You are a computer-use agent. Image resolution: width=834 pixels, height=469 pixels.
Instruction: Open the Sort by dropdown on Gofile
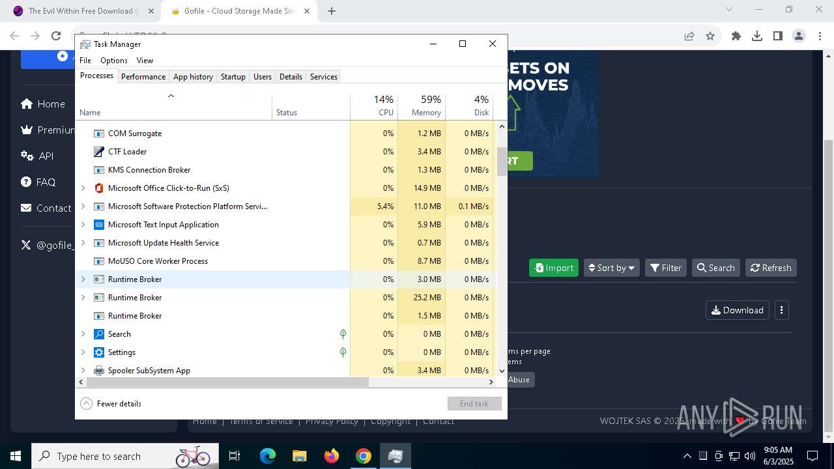coord(611,268)
